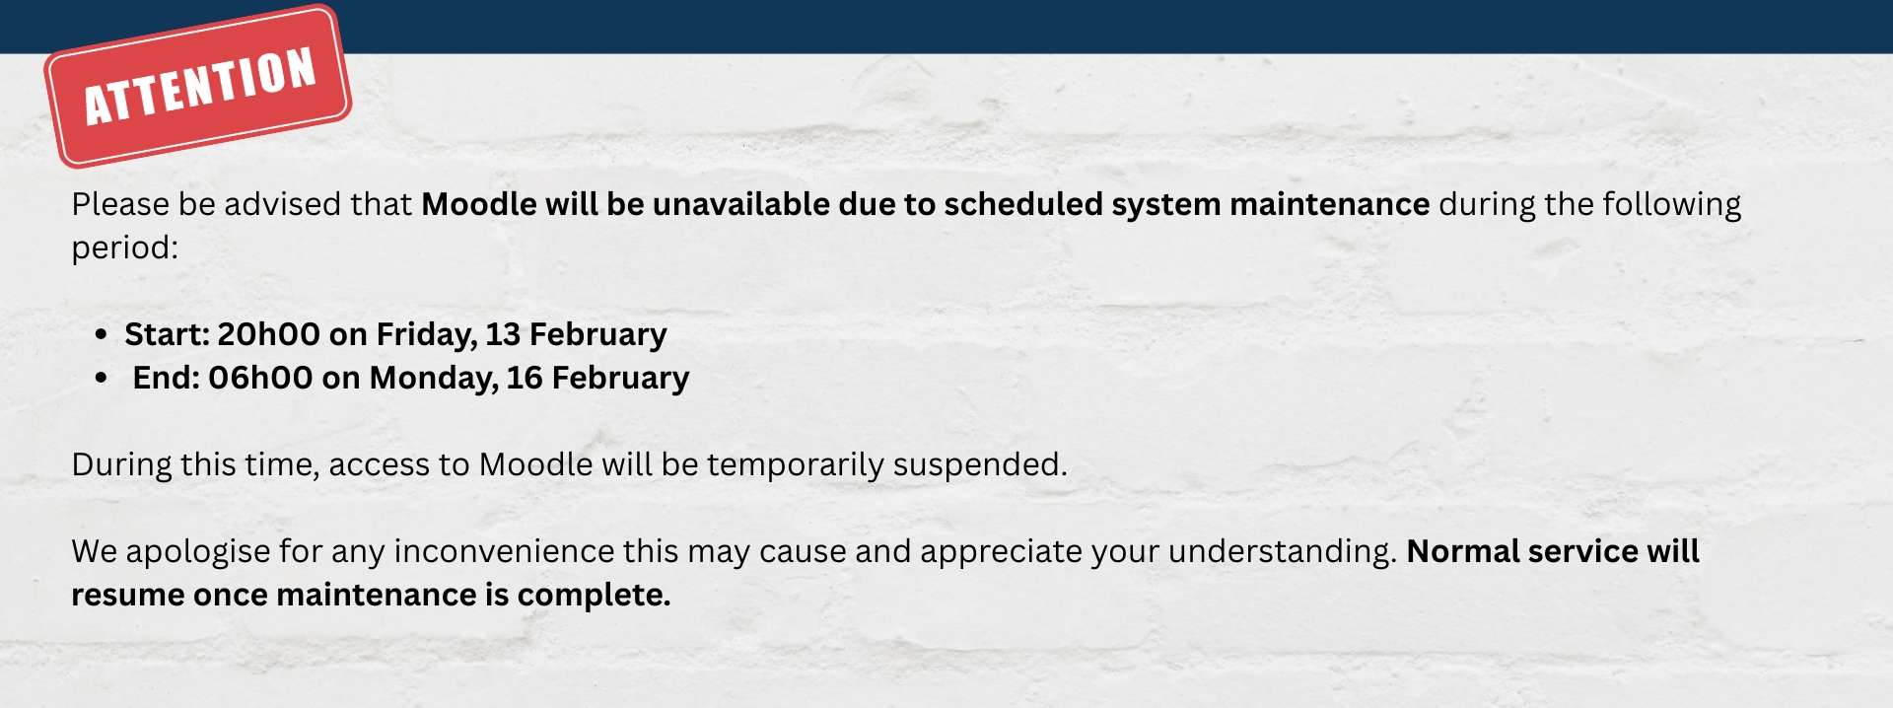Click the dark blue header bar
The image size is (1893, 708).
coord(1085,25)
